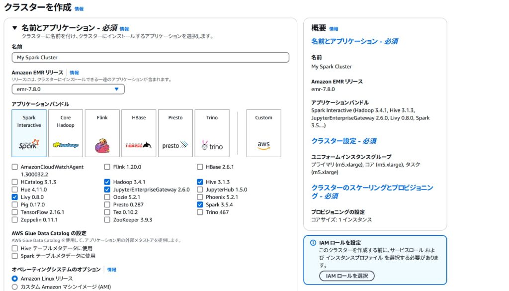Enable Tez 0.10.2
509x291 pixels.
click(x=107, y=212)
